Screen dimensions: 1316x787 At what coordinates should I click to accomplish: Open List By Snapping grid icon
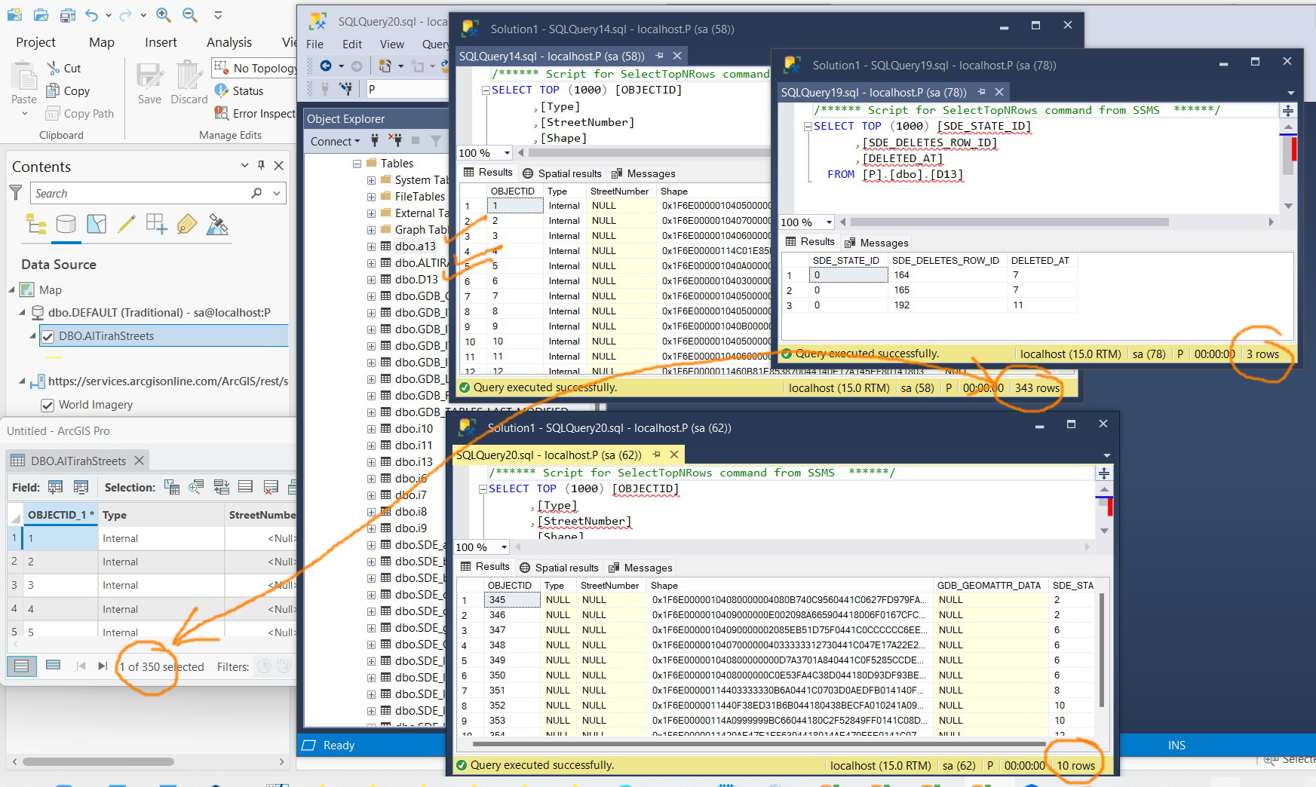click(x=157, y=224)
